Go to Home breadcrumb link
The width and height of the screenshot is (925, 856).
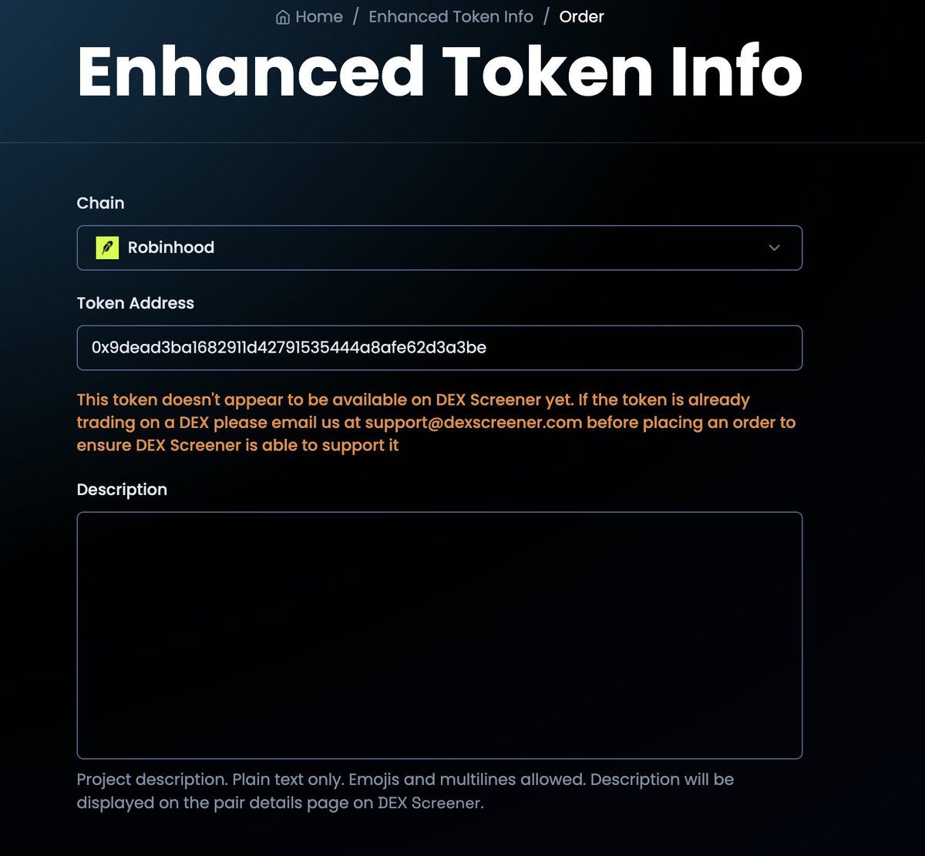(319, 17)
